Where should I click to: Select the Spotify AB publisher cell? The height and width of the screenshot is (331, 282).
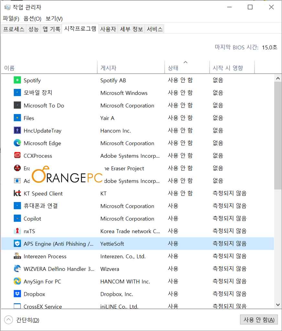point(113,80)
